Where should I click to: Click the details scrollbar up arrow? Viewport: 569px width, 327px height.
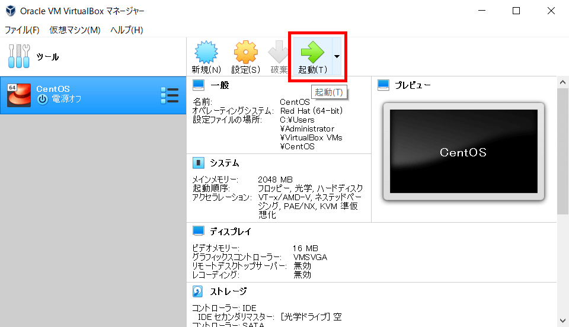coord(563,82)
